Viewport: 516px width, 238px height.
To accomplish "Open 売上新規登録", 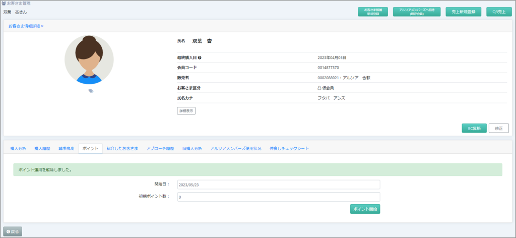I will [464, 12].
